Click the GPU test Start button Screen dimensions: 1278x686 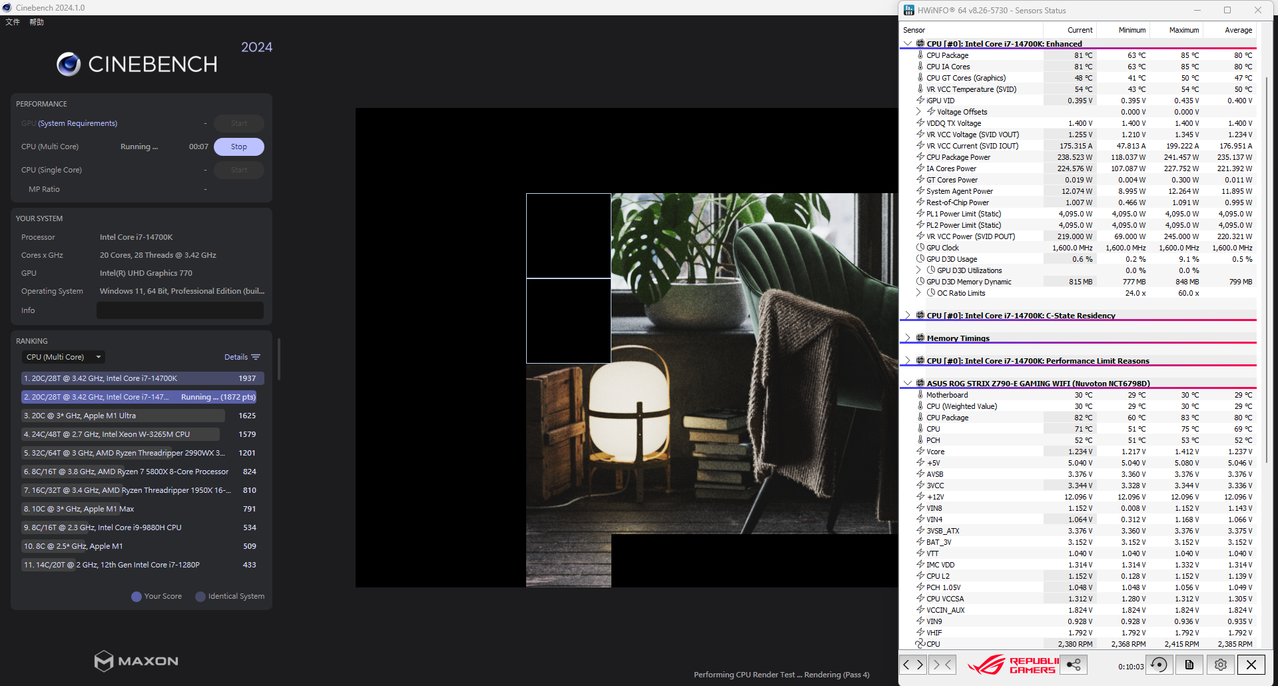coord(239,123)
